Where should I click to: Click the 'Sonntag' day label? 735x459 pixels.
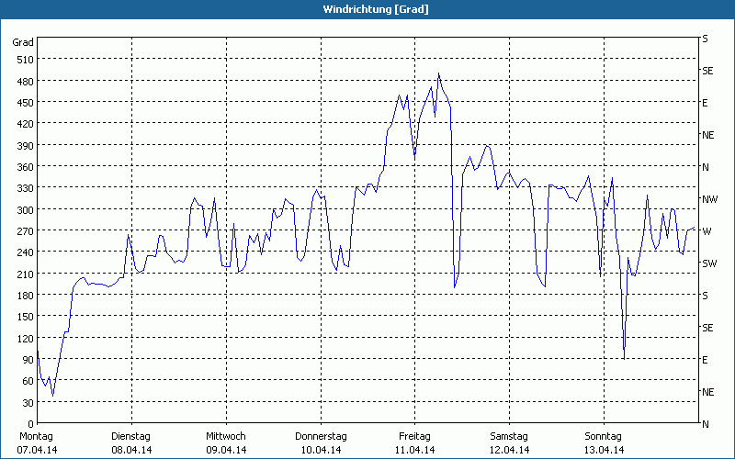pyautogui.click(x=603, y=437)
